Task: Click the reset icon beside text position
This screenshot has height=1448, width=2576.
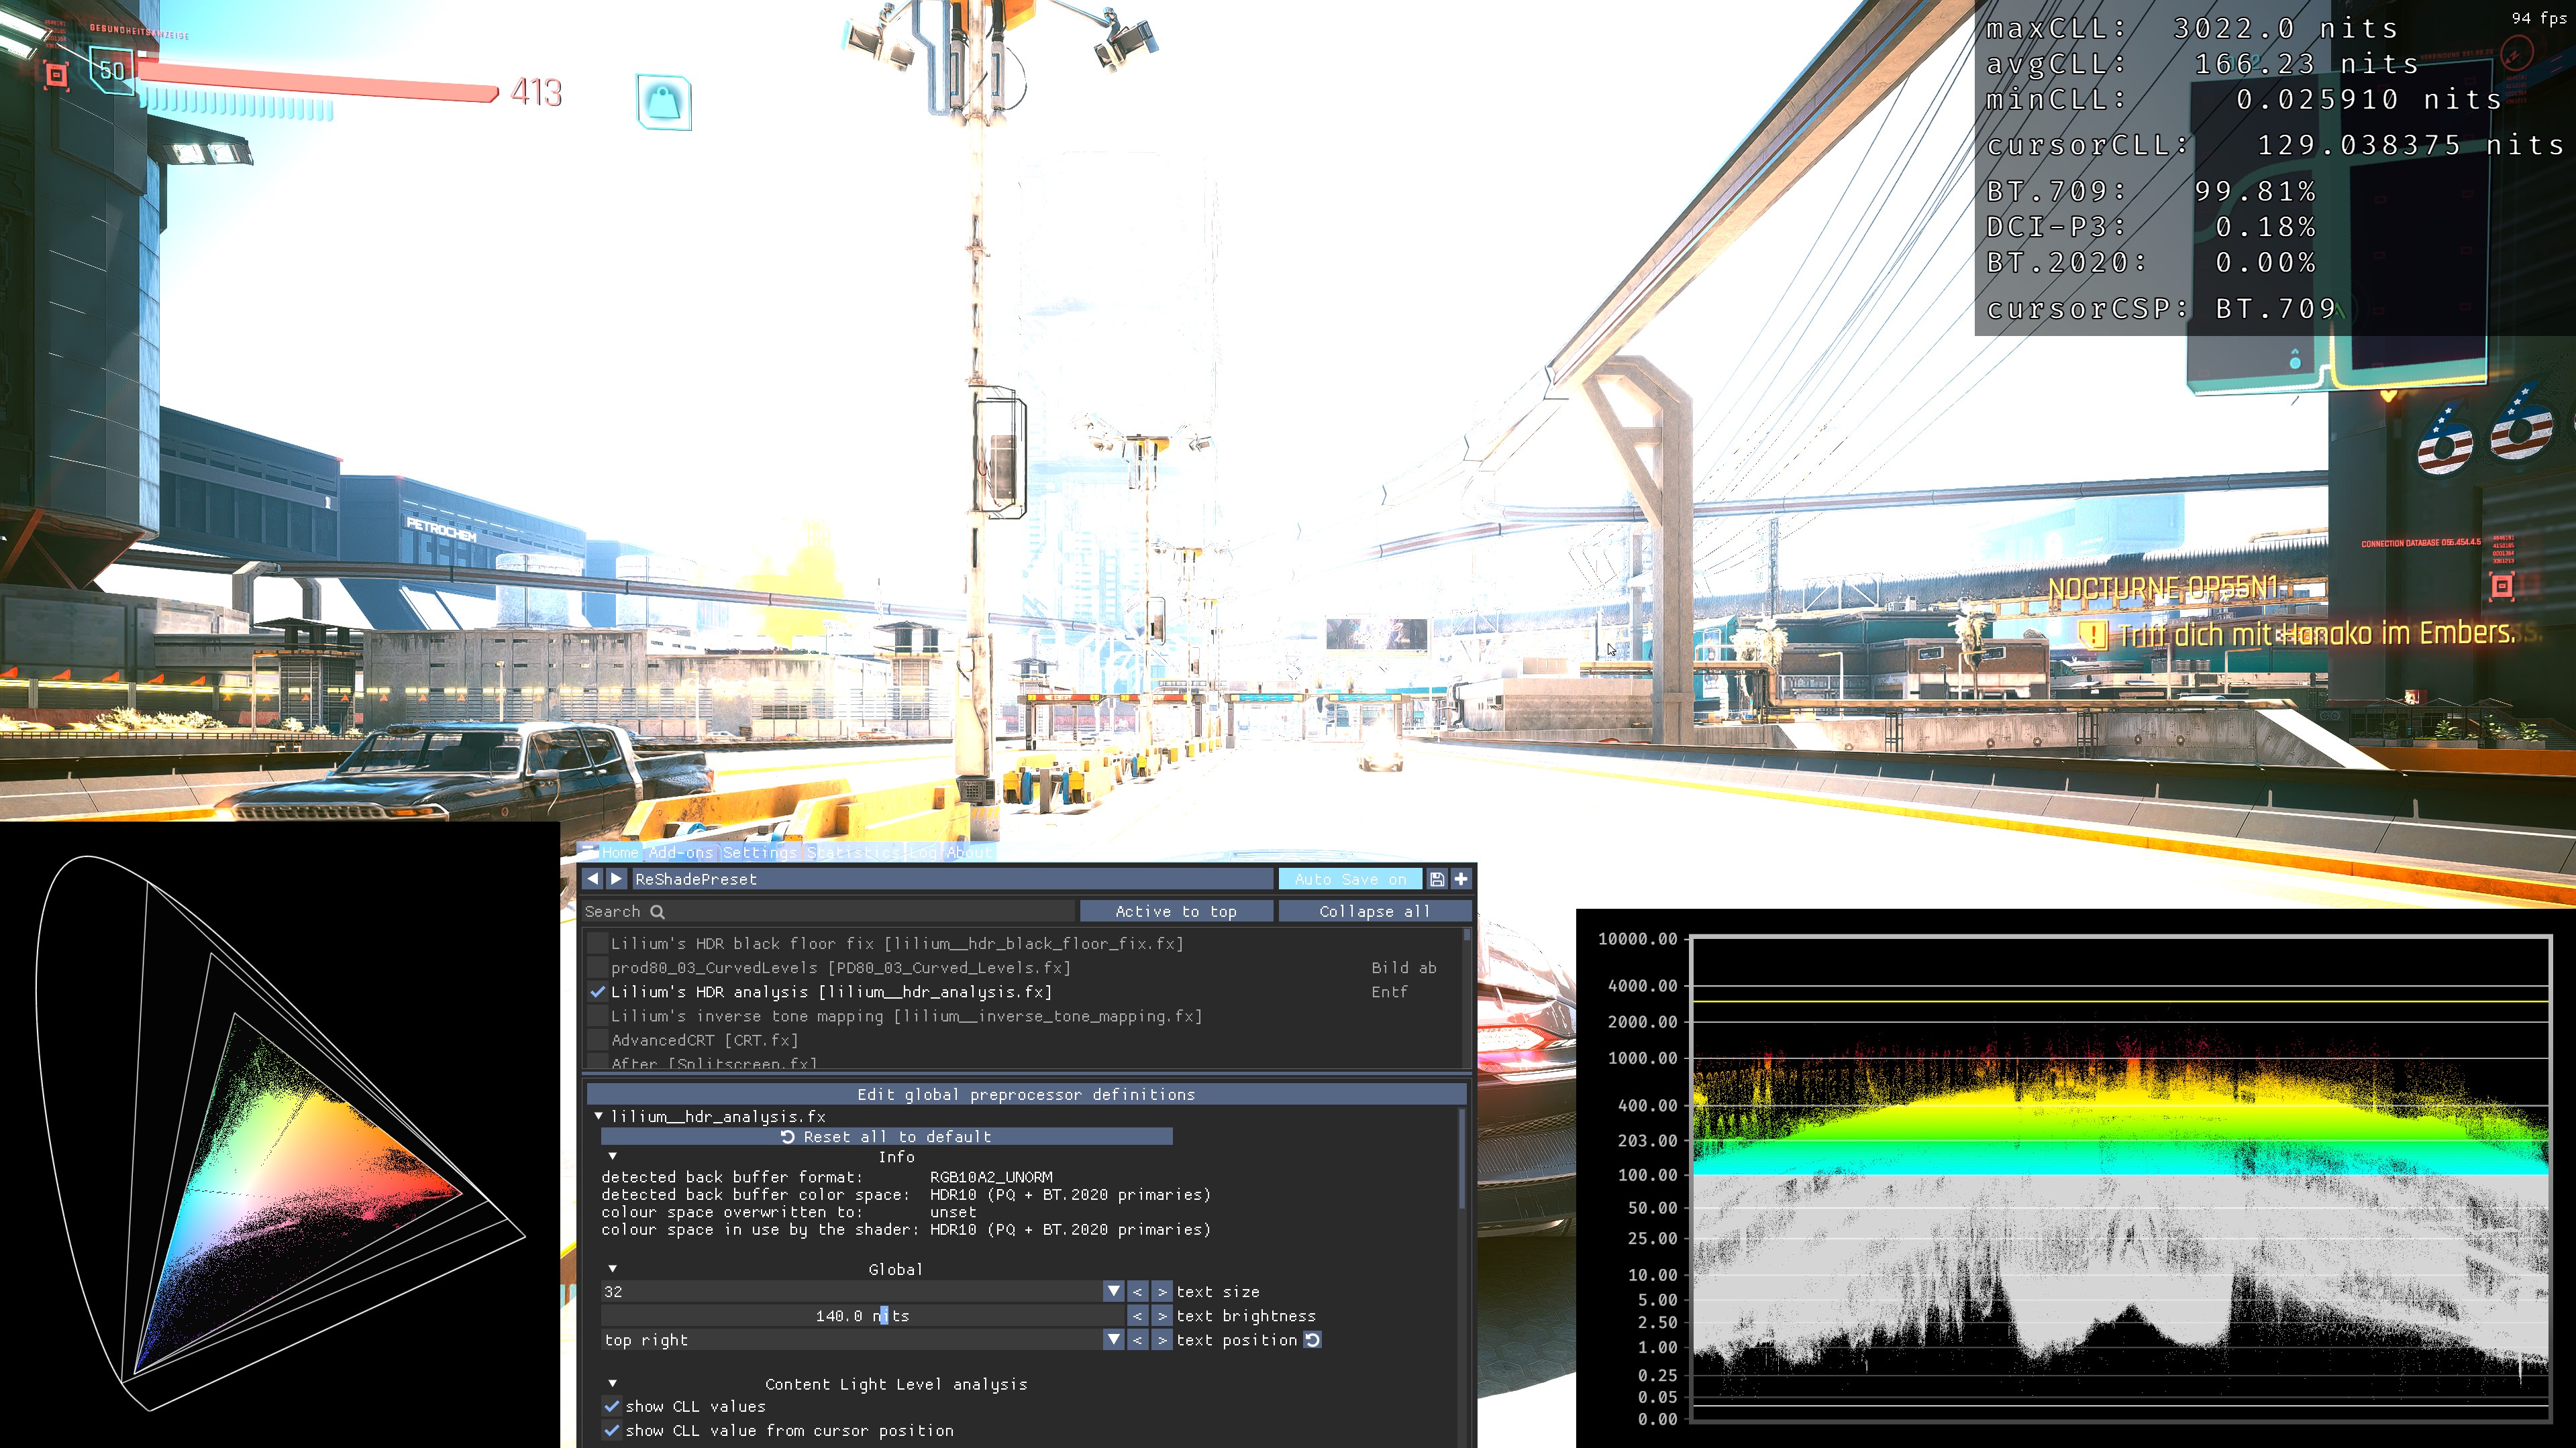Action: point(1313,1340)
